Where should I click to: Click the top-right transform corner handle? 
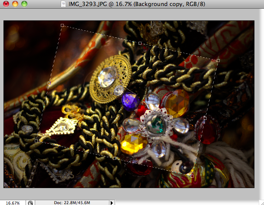pos(218,60)
